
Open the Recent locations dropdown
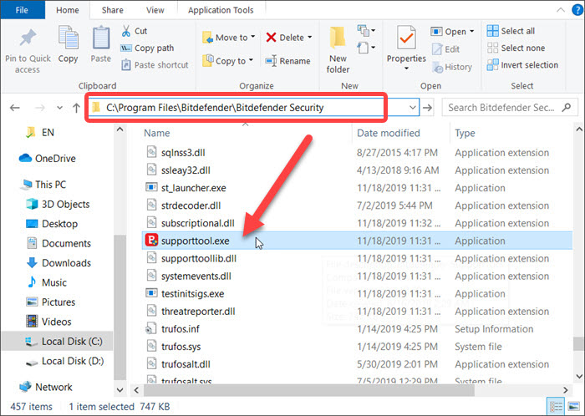pyautogui.click(x=59, y=108)
